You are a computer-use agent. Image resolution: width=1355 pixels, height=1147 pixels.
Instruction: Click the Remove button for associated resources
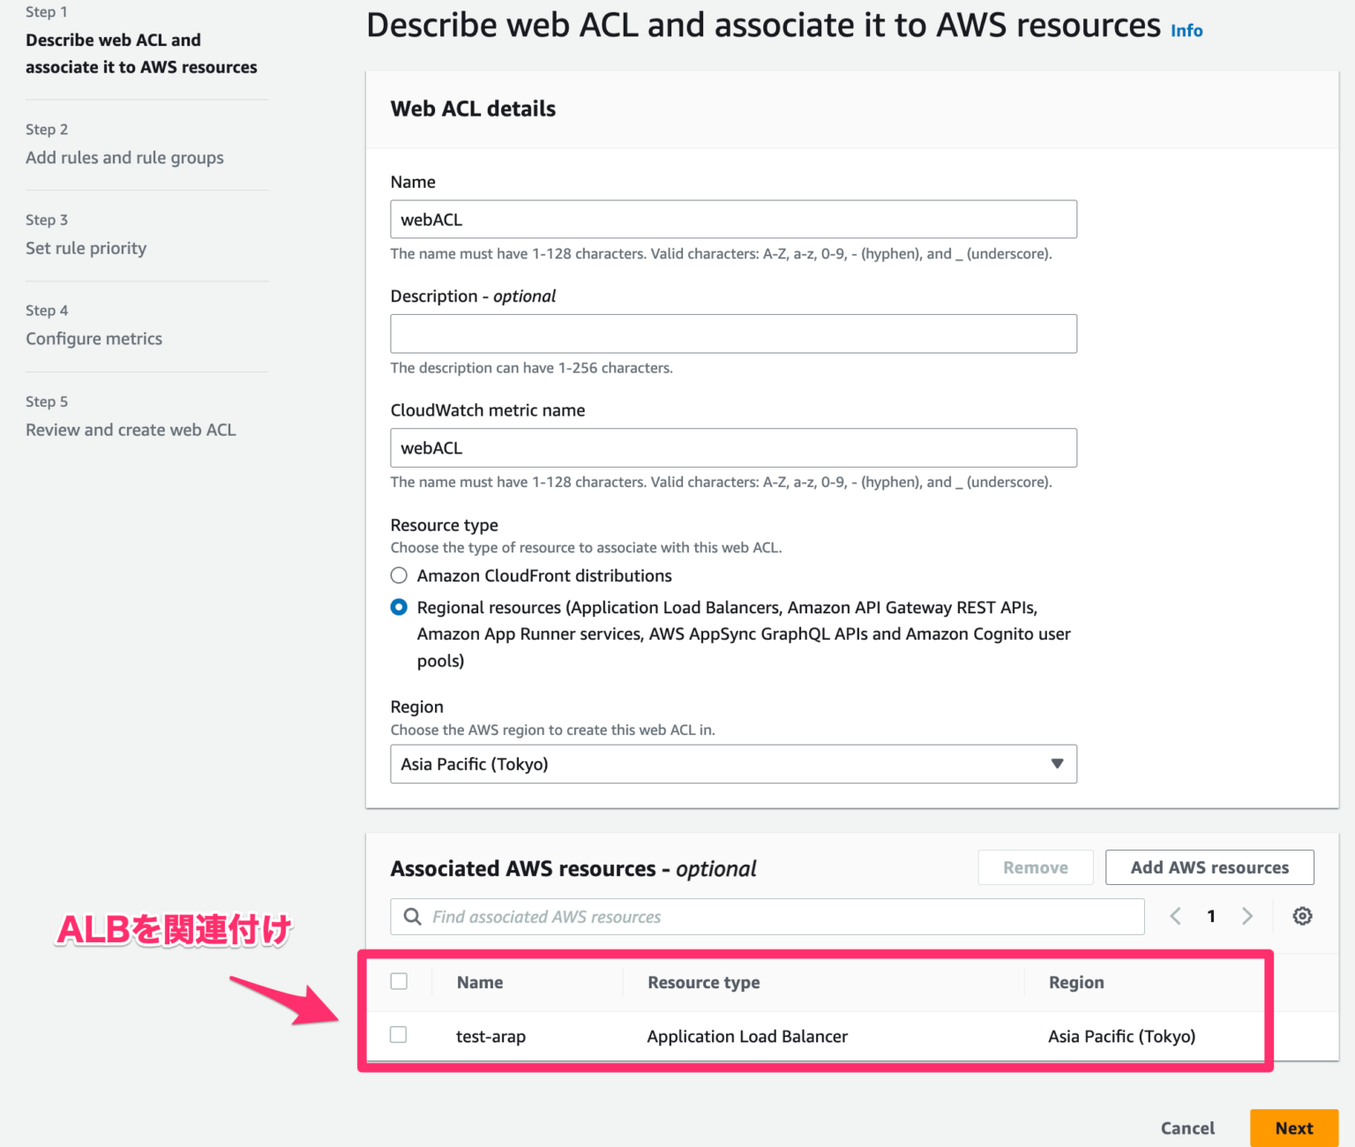tap(1035, 867)
